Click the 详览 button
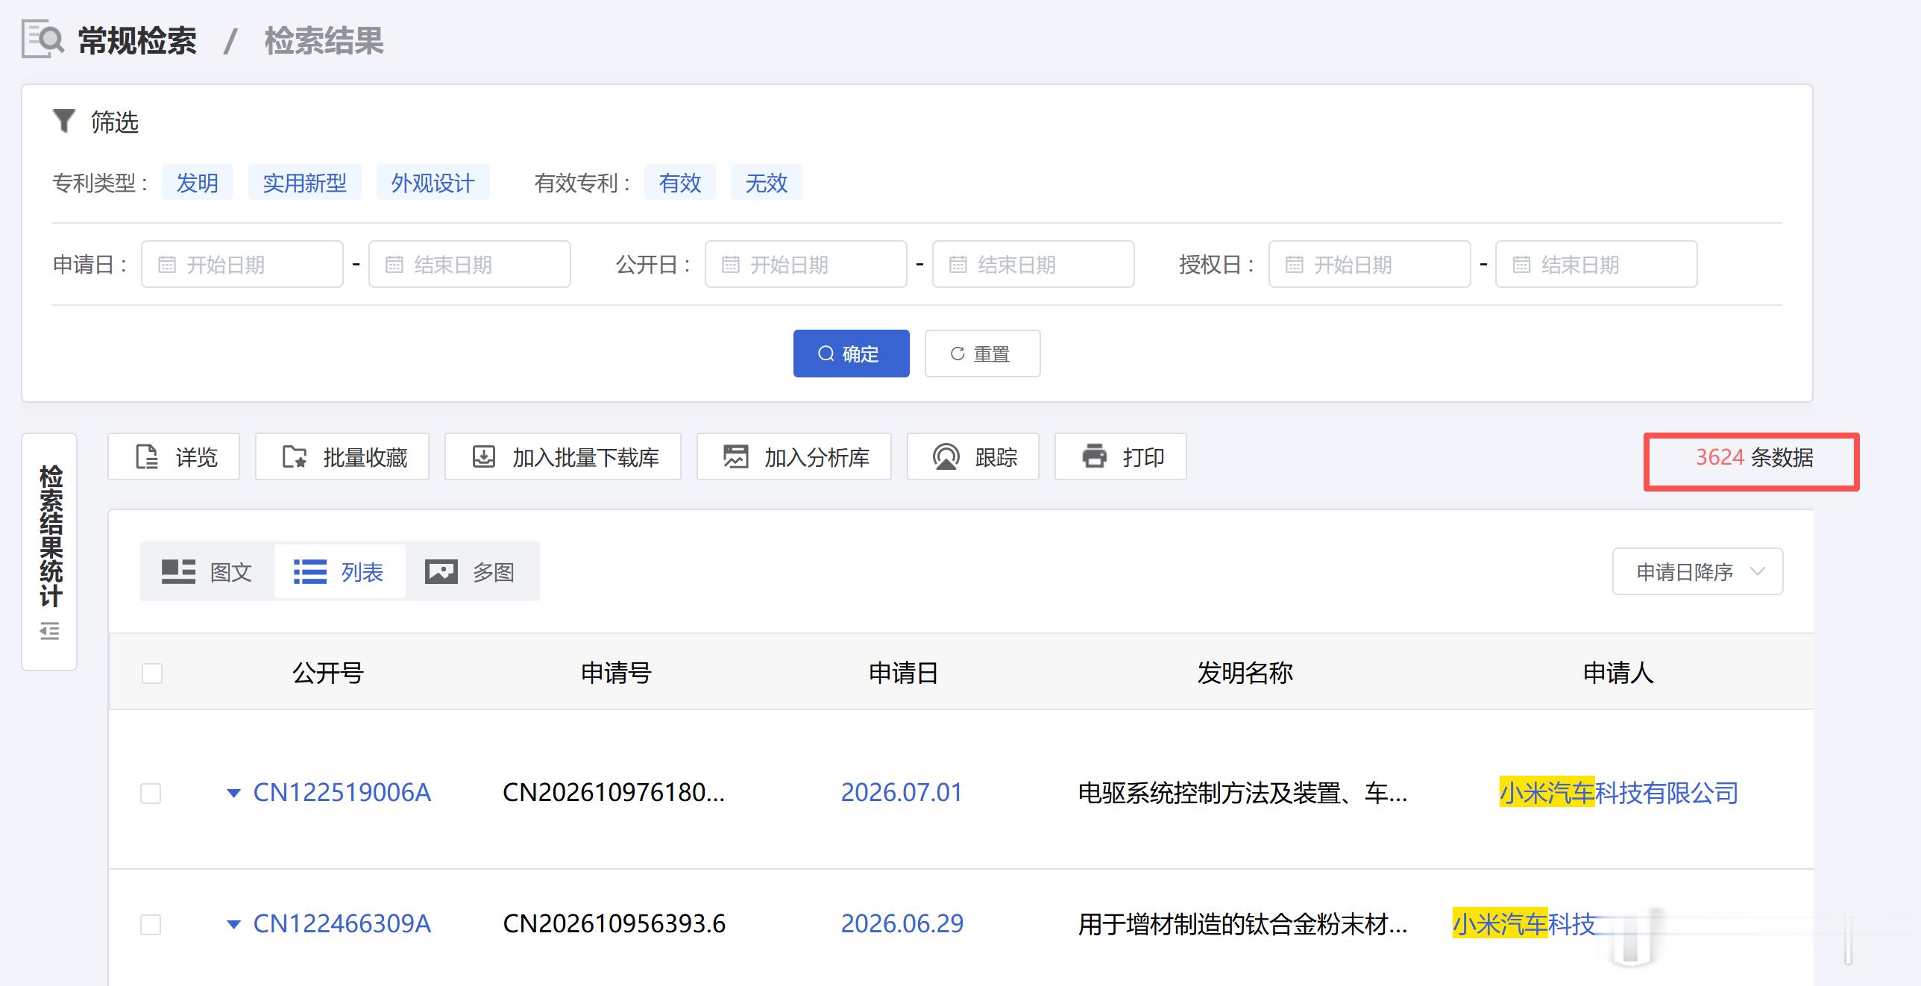The width and height of the screenshot is (1921, 986). 174,456
